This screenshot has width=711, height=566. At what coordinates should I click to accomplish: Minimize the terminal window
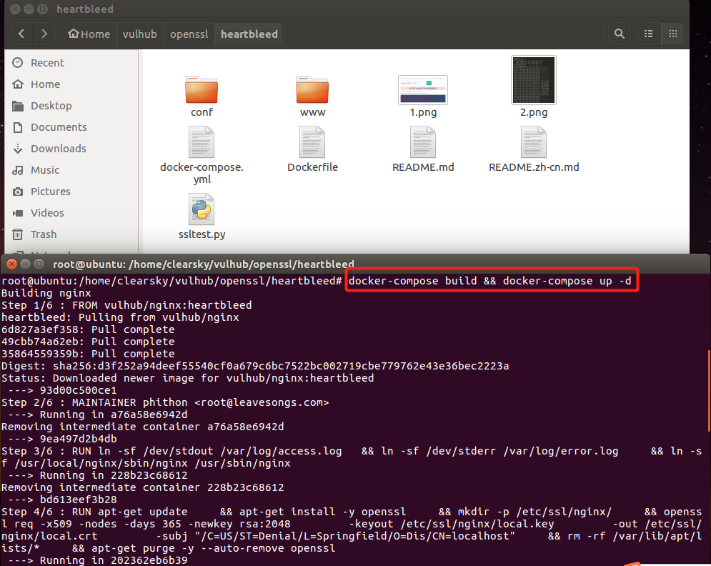tap(26, 264)
